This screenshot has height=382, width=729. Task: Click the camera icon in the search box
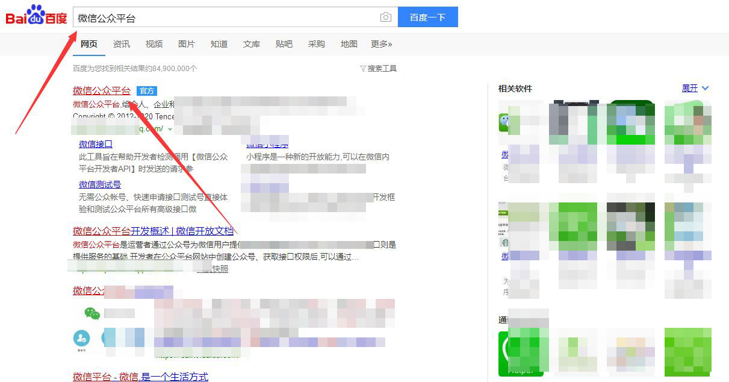point(386,17)
